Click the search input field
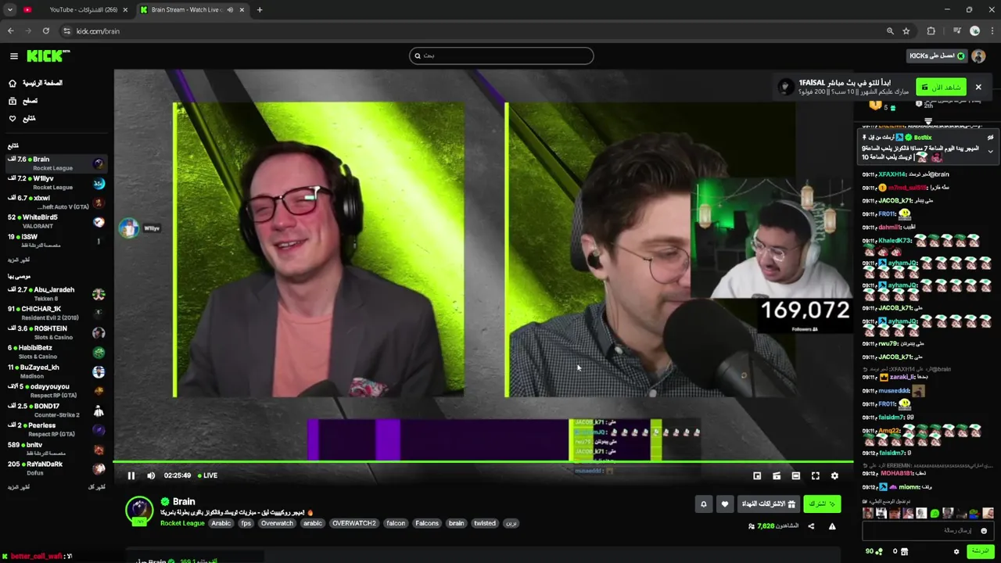Image resolution: width=1001 pixels, height=563 pixels. pos(501,56)
